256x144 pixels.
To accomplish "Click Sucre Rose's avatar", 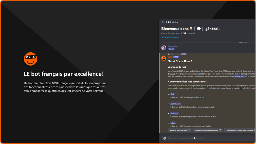I will 164,47.
